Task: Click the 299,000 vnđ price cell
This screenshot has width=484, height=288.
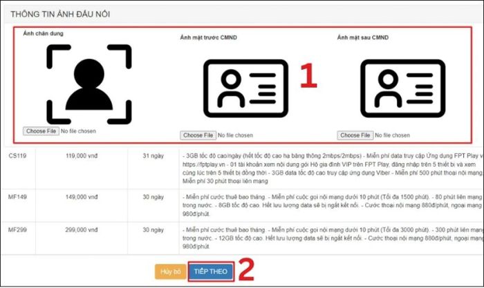Action: point(82,230)
